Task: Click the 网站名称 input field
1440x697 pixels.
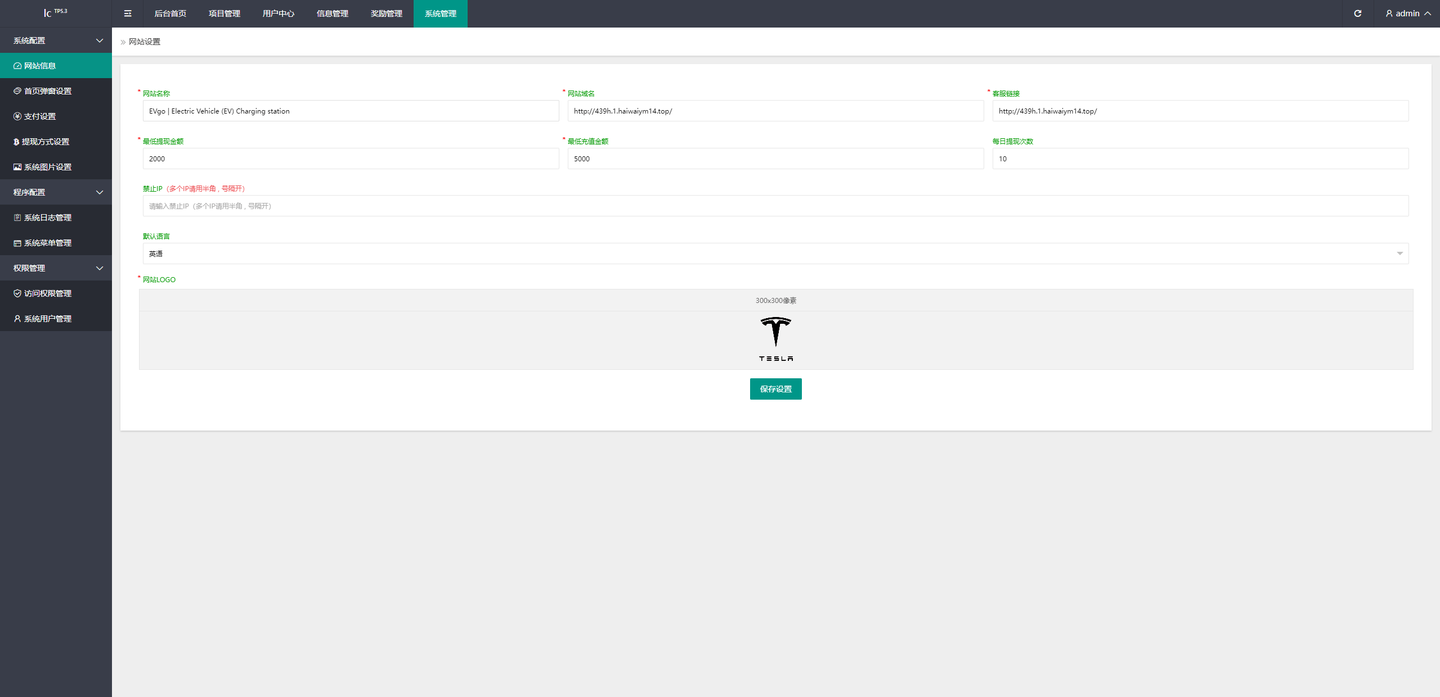Action: (x=351, y=111)
